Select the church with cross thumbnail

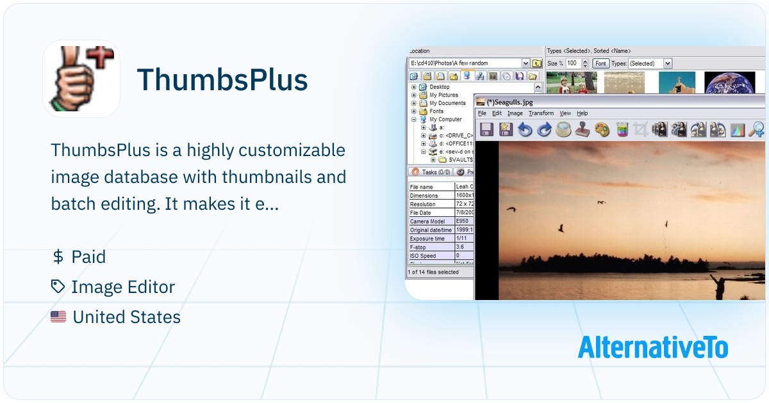(x=677, y=83)
